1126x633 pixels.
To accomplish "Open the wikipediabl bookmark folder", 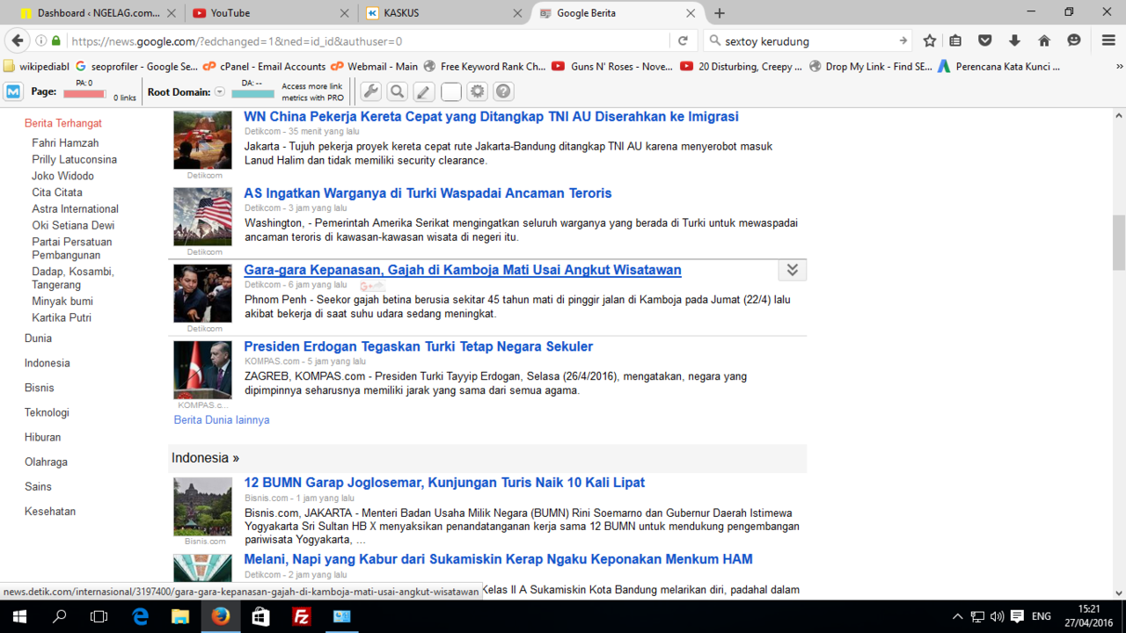I will 36,66.
